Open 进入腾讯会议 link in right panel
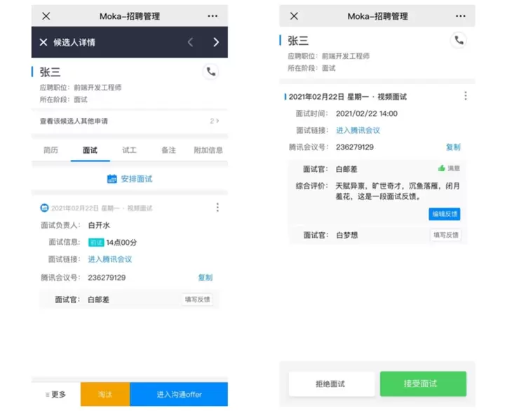The height and width of the screenshot is (411, 526). tap(358, 130)
